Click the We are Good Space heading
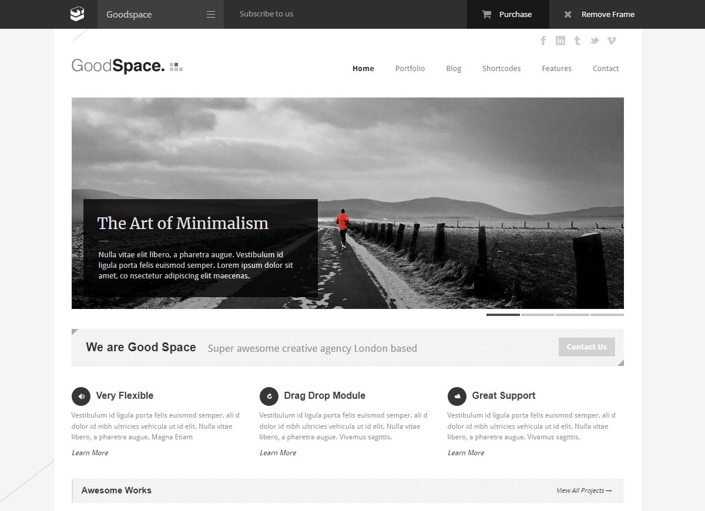 click(141, 347)
